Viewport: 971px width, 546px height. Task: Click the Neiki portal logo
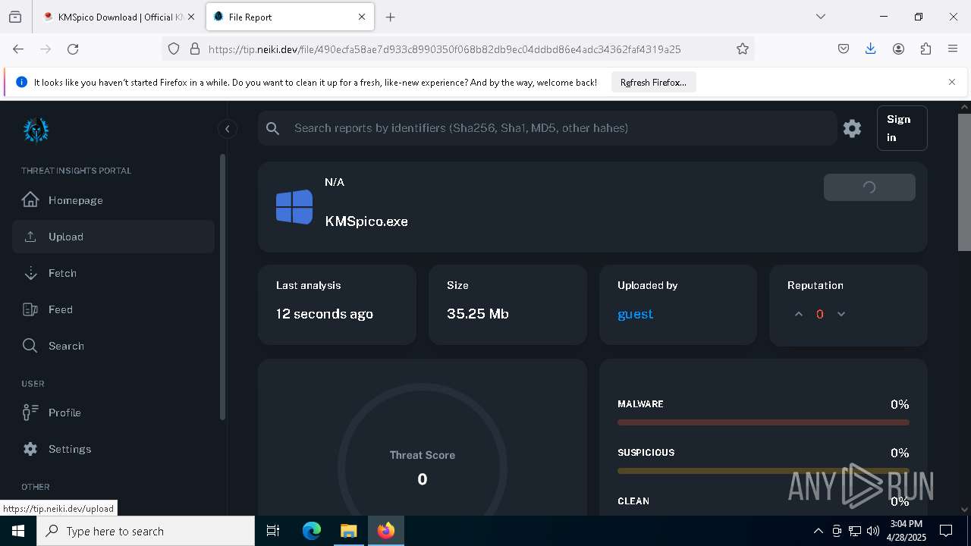tap(36, 130)
